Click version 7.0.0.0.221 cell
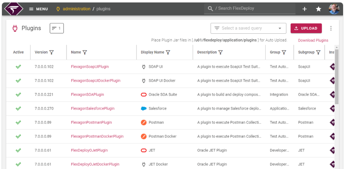Screen dimensions: 345x169 [x=44, y=95]
